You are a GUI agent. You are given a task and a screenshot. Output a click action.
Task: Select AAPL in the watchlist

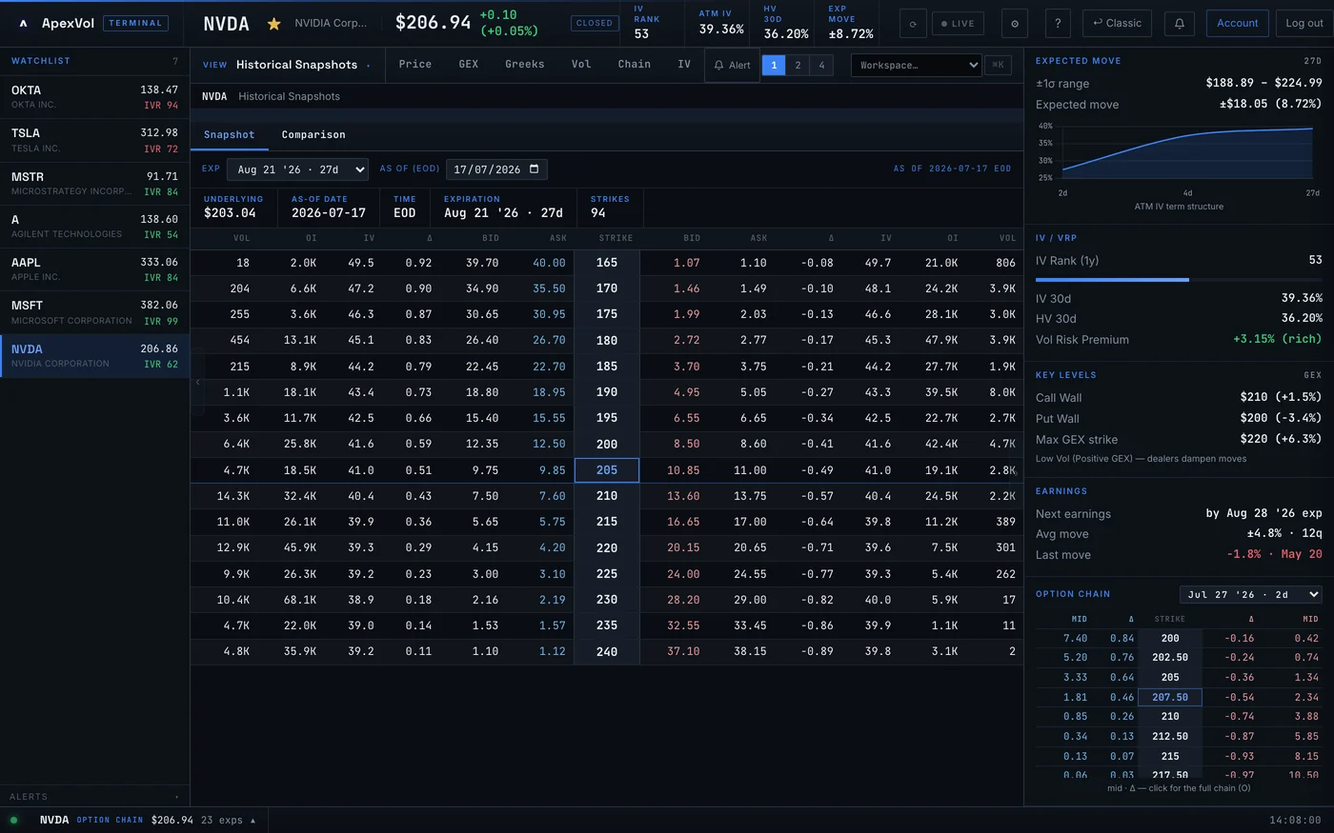coord(94,269)
